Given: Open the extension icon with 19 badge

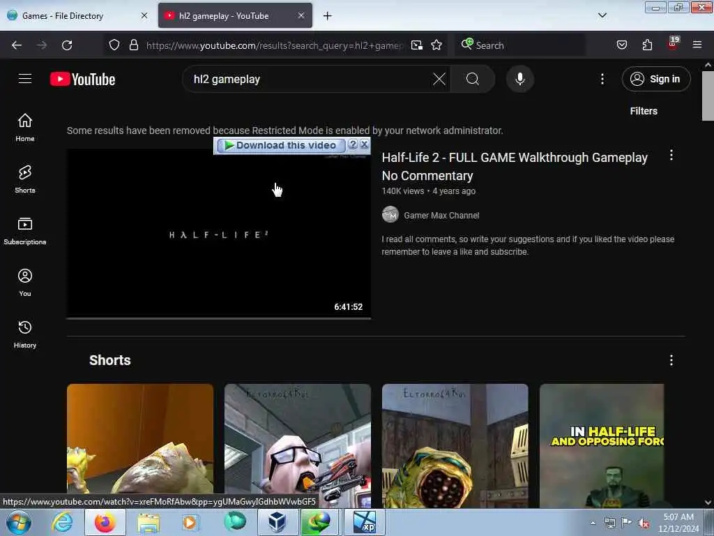Looking at the screenshot, I should 673,44.
